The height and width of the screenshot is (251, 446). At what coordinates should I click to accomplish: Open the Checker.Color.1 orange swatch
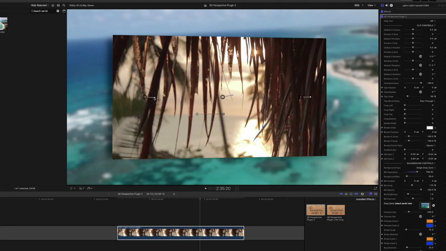coord(430,221)
